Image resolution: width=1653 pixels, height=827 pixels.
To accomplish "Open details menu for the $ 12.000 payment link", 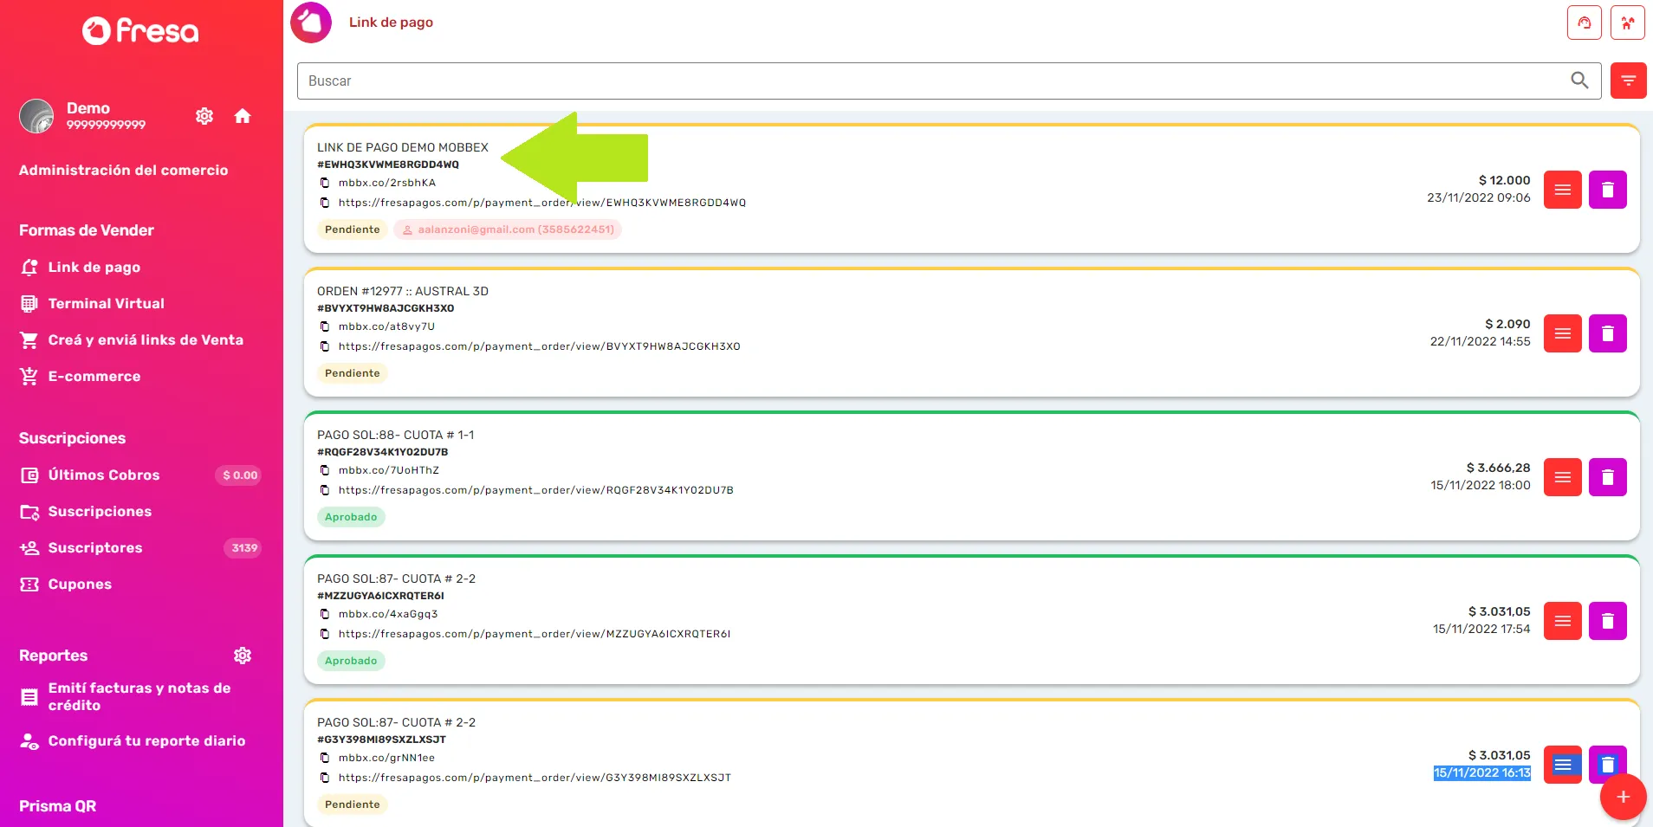I will click(x=1562, y=190).
